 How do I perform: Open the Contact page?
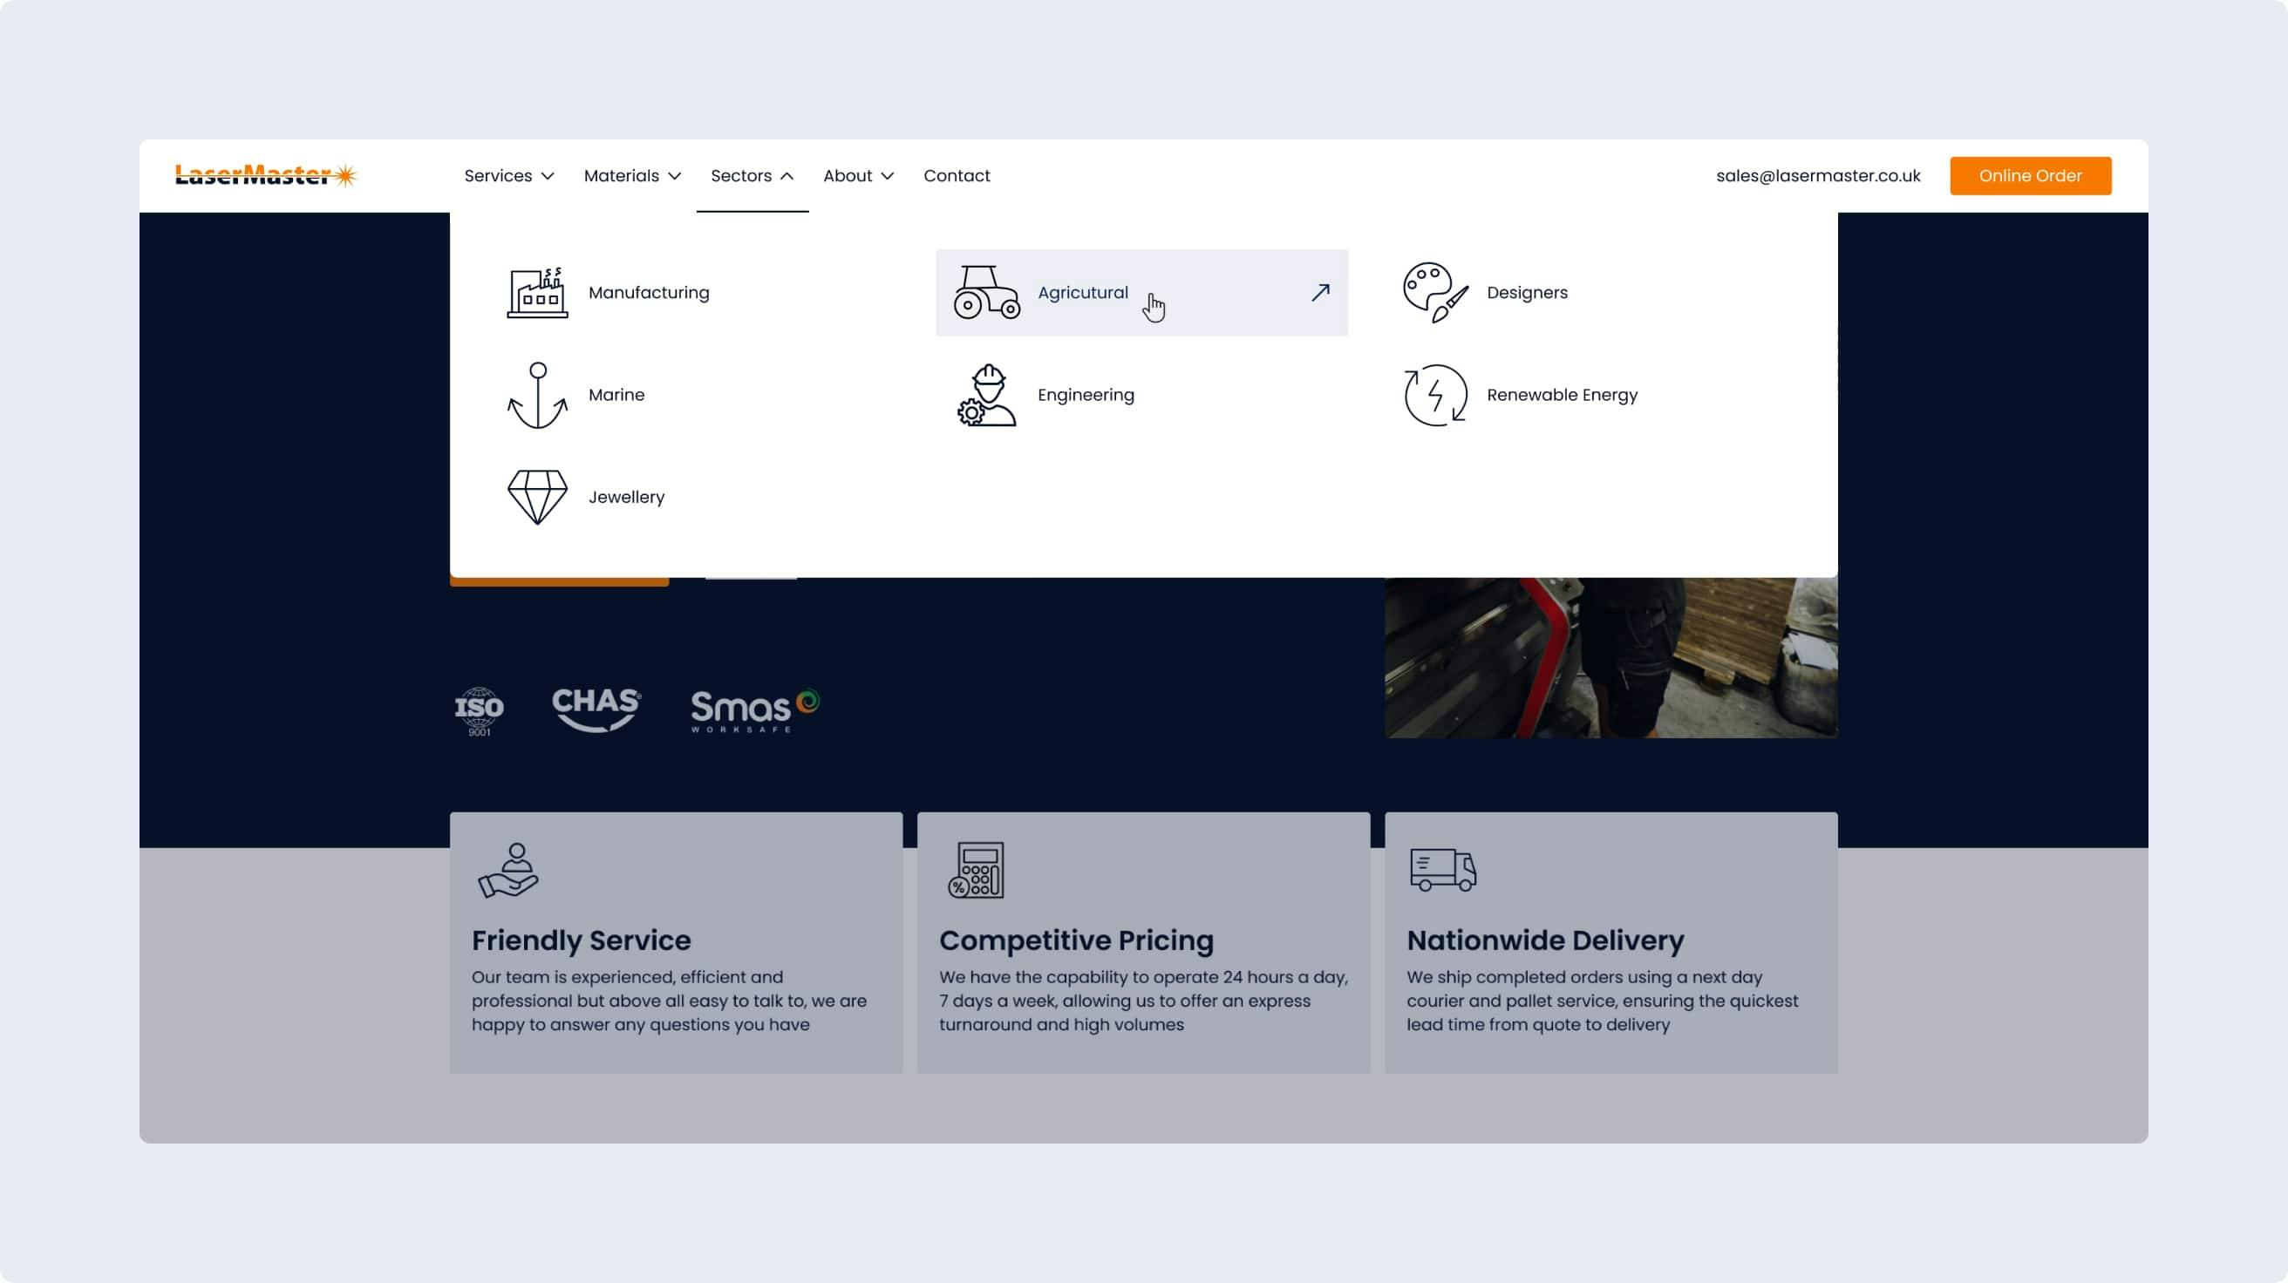(x=956, y=176)
